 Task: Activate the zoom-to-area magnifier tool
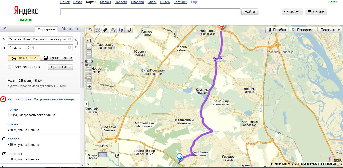[98, 30]
